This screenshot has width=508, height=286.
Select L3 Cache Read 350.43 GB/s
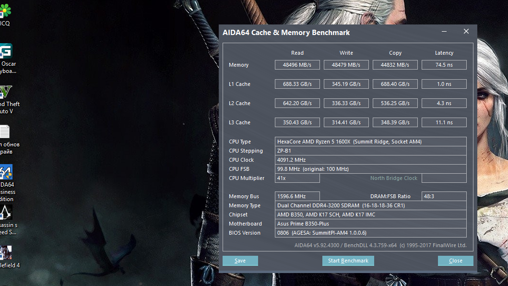click(x=297, y=122)
